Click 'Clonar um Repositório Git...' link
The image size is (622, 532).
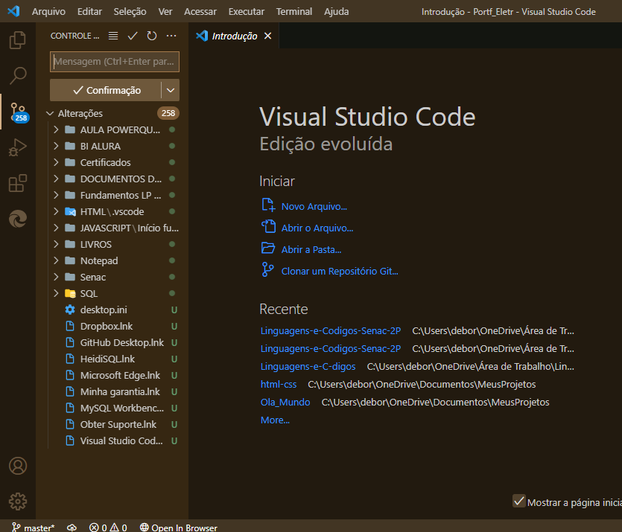point(340,272)
